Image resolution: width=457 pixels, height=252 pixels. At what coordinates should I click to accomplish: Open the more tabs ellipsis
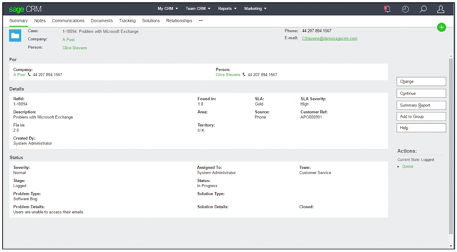pyautogui.click(x=201, y=20)
